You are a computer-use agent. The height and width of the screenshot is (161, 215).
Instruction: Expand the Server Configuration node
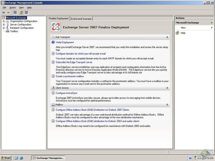tap(4, 24)
